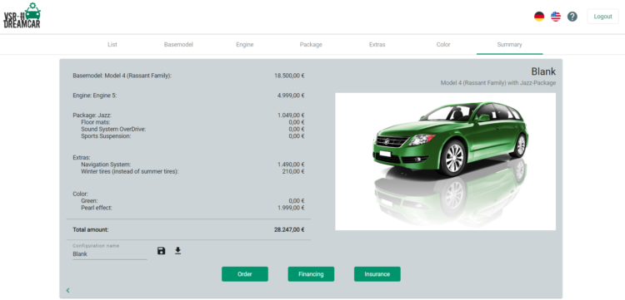
Task: Click the green car preview image
Action: pyautogui.click(x=445, y=161)
